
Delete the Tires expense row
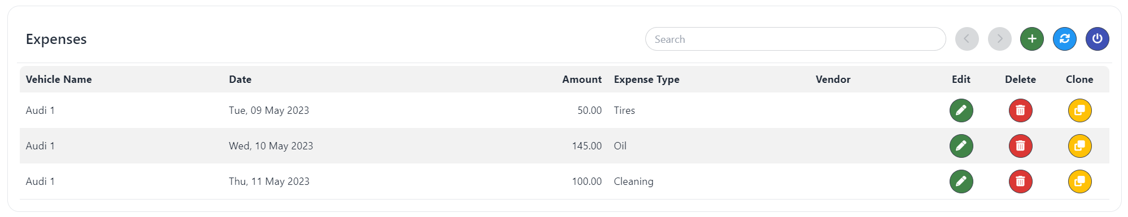(x=1020, y=110)
